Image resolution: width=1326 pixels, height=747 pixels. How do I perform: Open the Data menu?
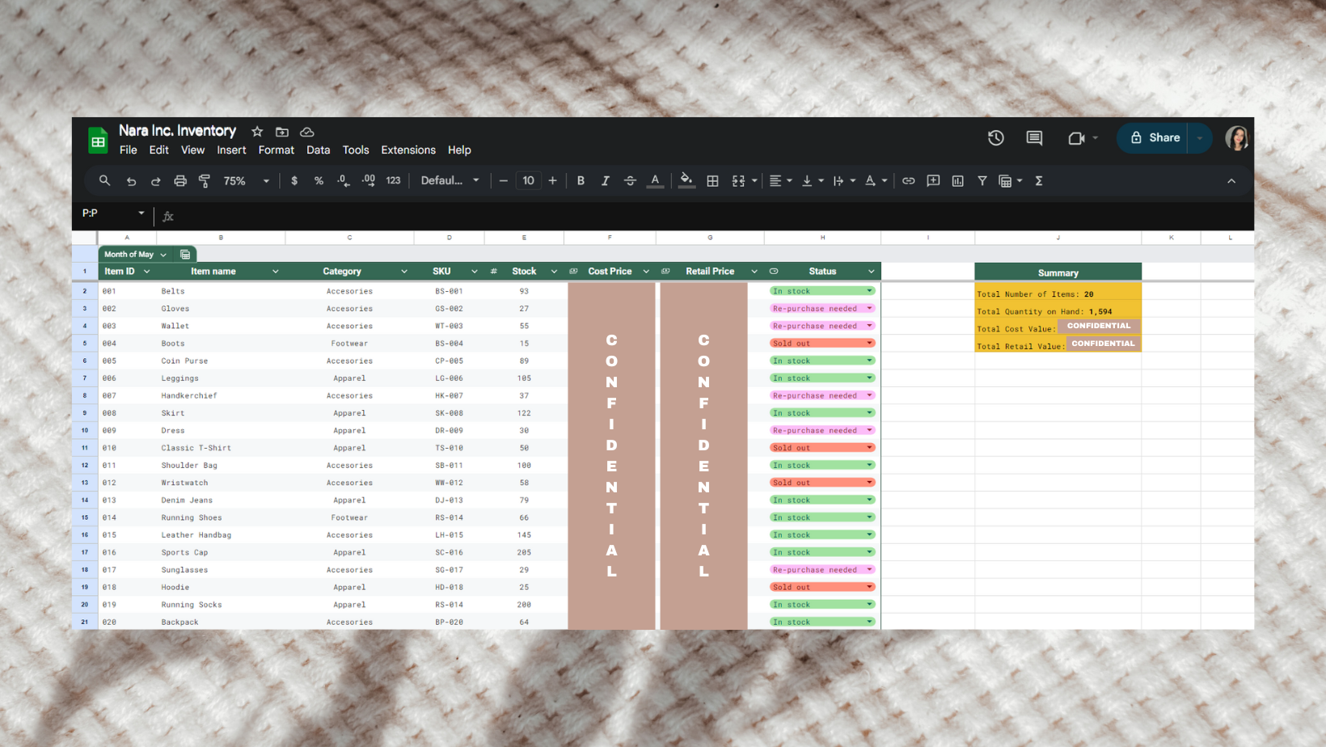[x=318, y=150]
